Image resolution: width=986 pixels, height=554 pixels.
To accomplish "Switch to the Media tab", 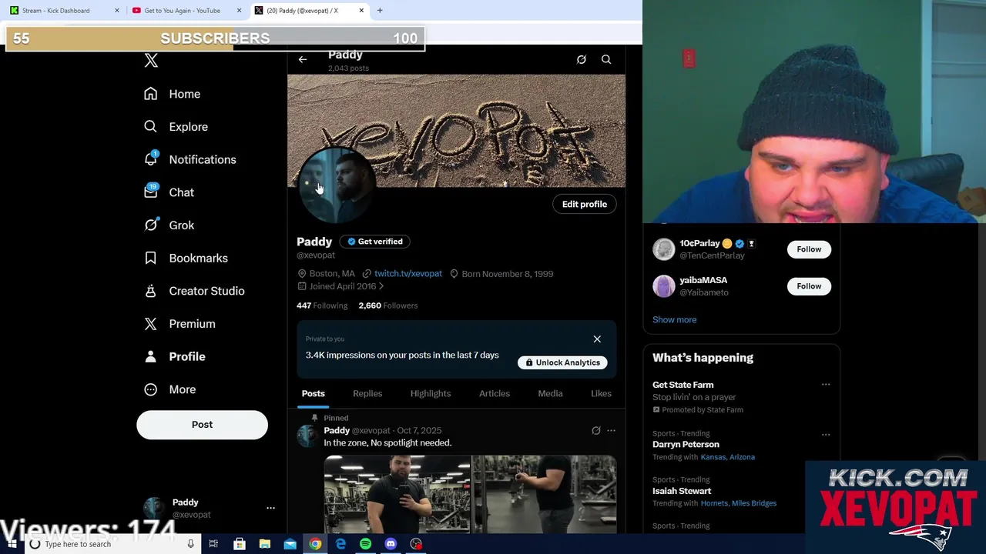I will (x=550, y=393).
